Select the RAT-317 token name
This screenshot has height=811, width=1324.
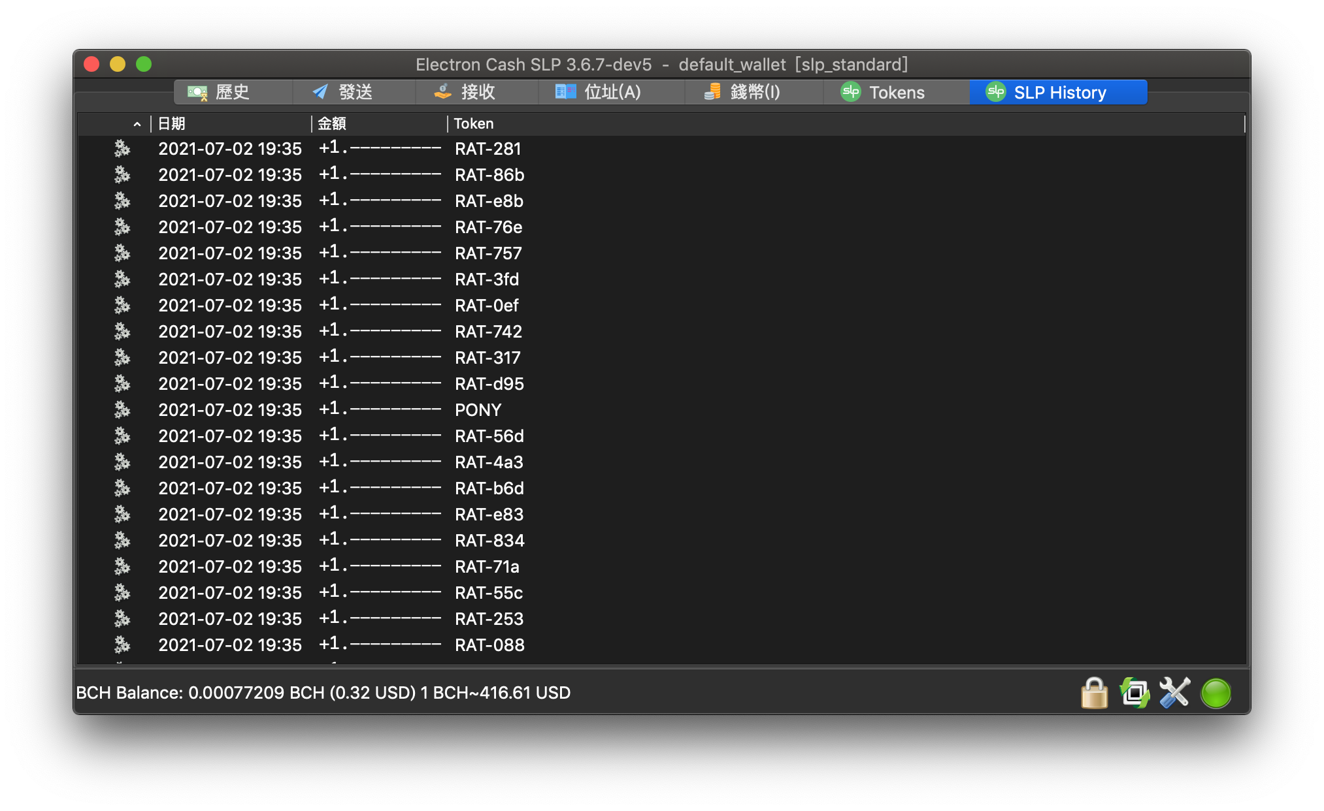488,358
